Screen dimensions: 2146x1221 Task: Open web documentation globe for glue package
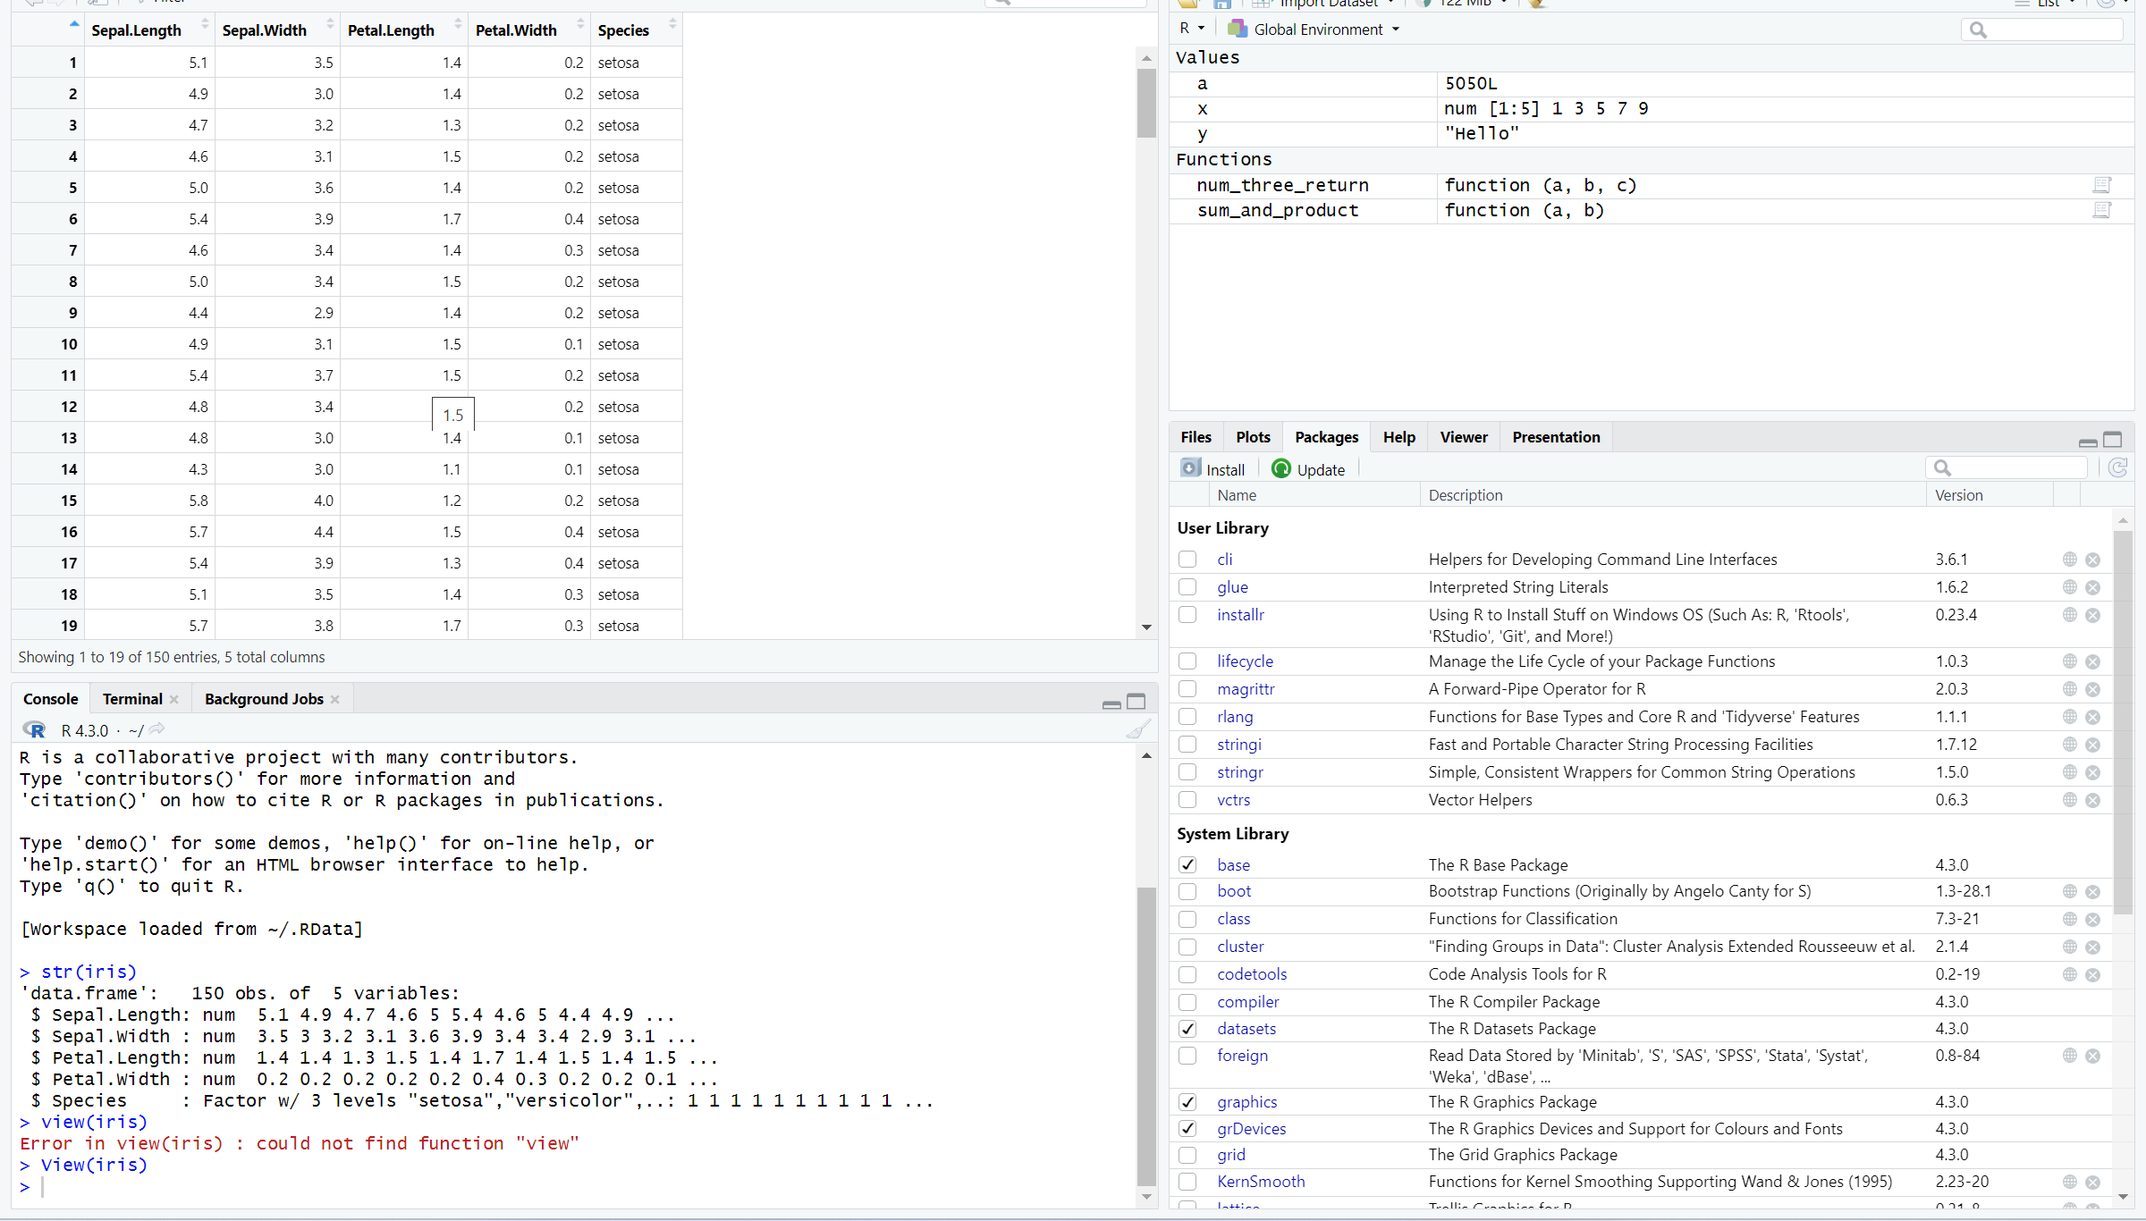2069,587
